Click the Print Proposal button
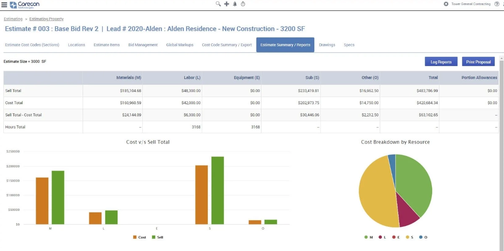 [x=478, y=61]
